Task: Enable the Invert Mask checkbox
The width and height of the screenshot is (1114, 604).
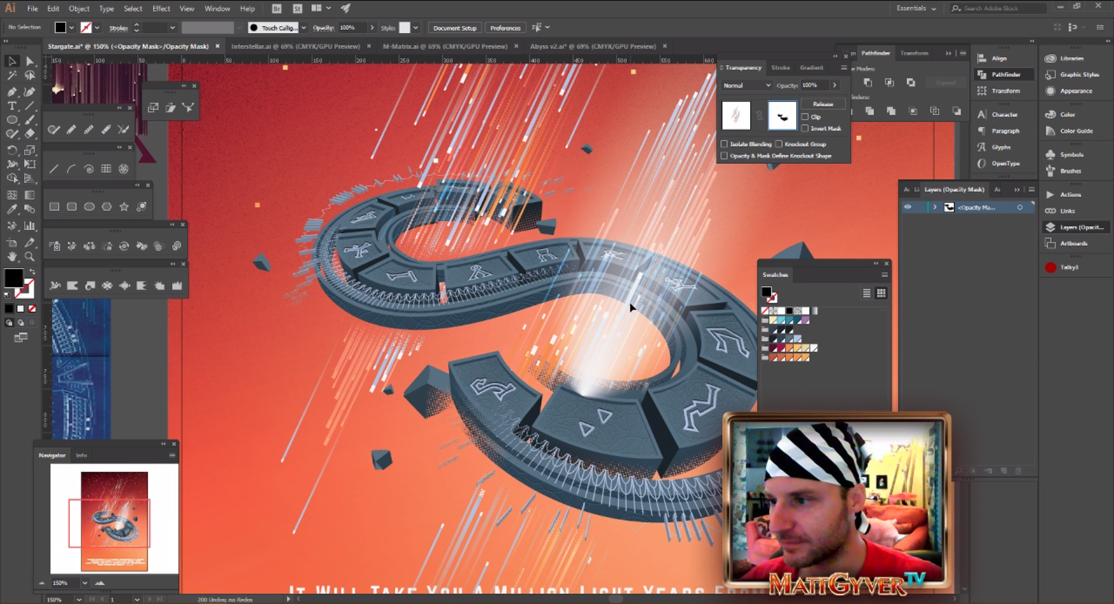Action: tap(805, 129)
